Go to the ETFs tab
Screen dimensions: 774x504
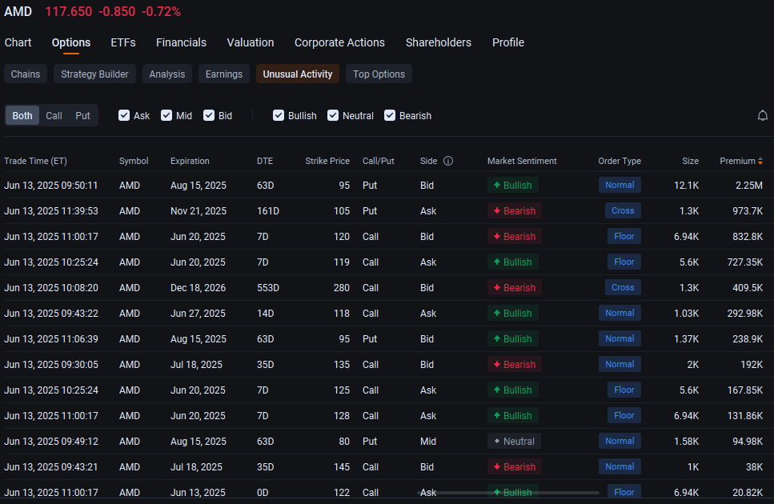123,42
